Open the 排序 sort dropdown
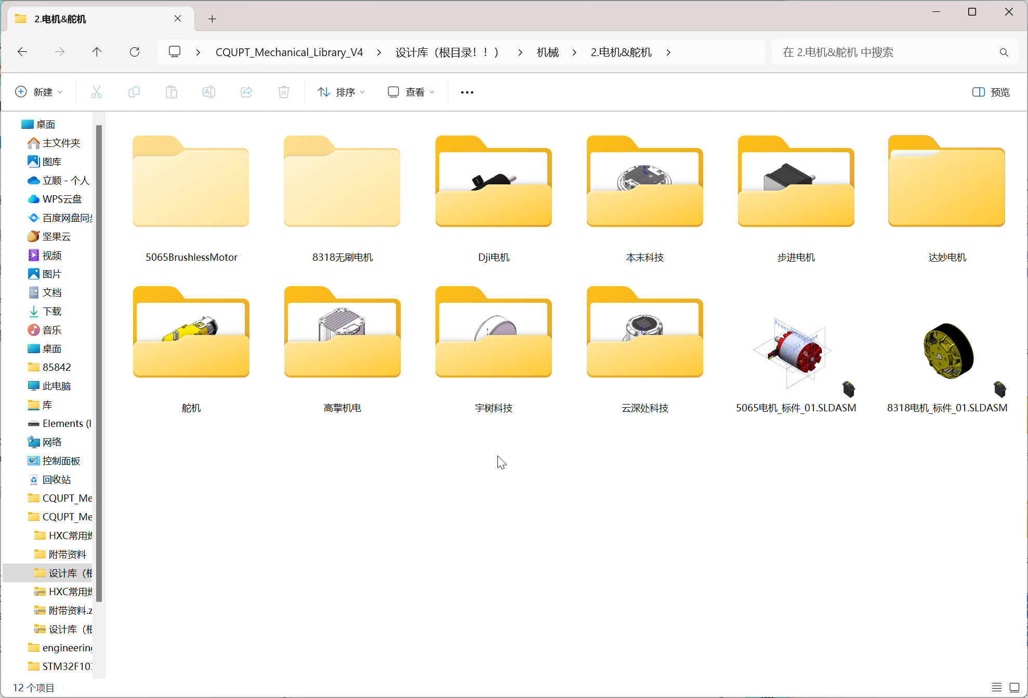Screen dimensions: 1028x698 tap(341, 92)
